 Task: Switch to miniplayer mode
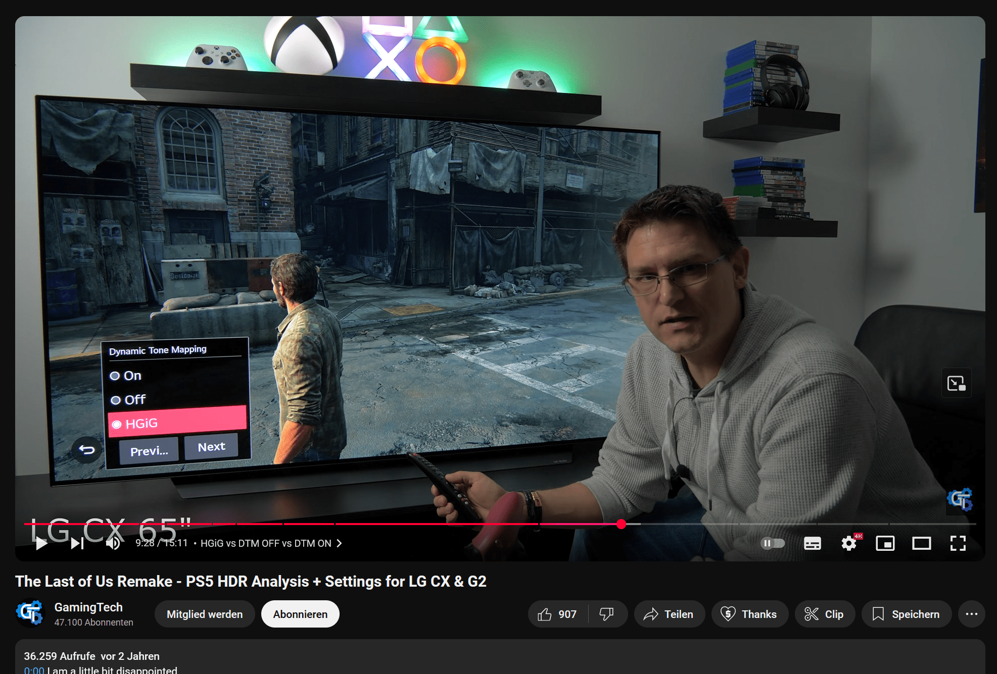pyautogui.click(x=885, y=543)
